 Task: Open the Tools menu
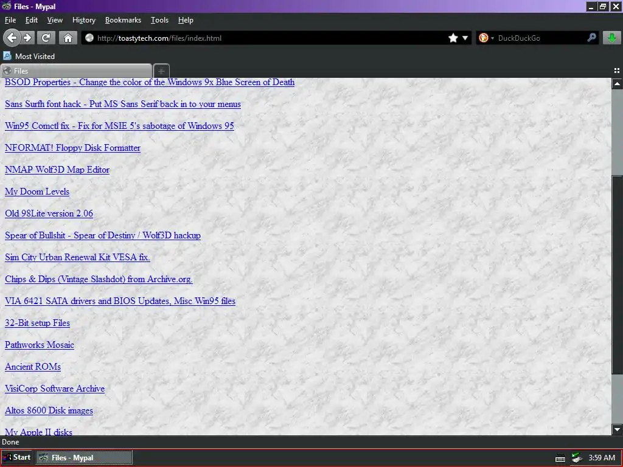[x=160, y=20]
